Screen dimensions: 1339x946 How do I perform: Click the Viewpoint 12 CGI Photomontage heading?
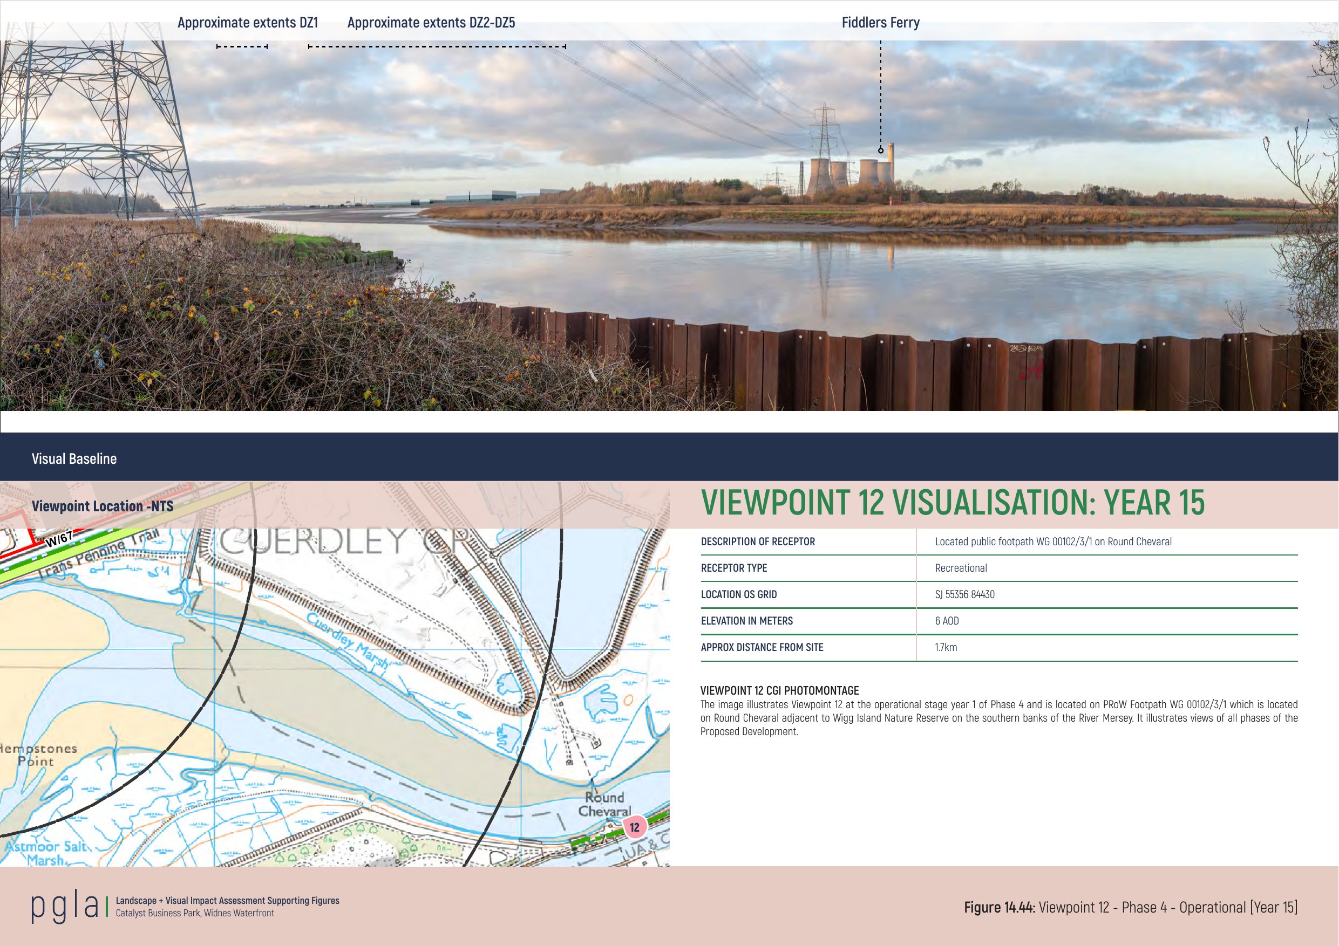tap(779, 691)
